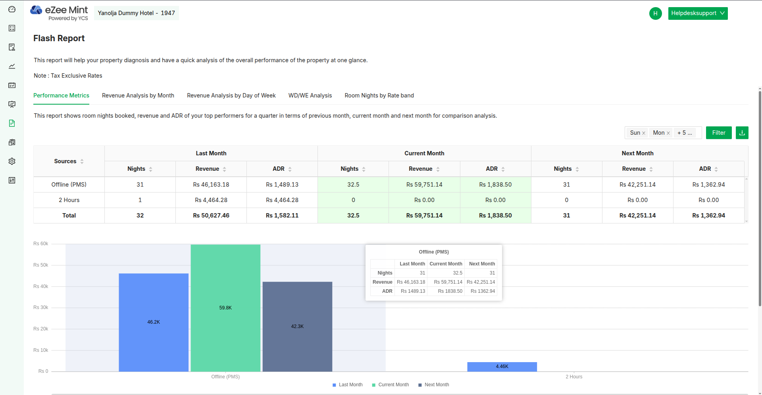Open the presentation chart icon in sidebar
This screenshot has width=762, height=395.
[x=12, y=104]
